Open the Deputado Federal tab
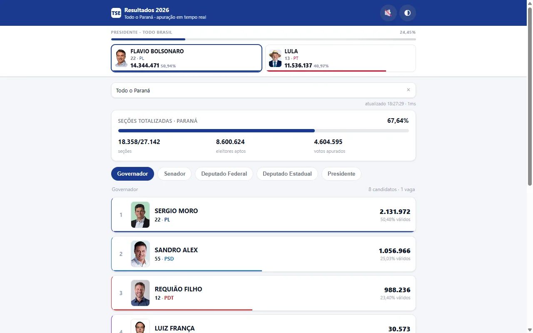The height and width of the screenshot is (333, 533). pyautogui.click(x=224, y=174)
